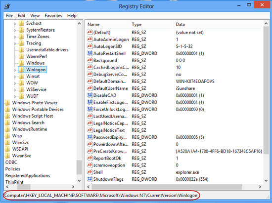Select the Windows Script Host folder icon
Image resolution: width=272 pixels, height=203 pixels.
pos(7,116)
